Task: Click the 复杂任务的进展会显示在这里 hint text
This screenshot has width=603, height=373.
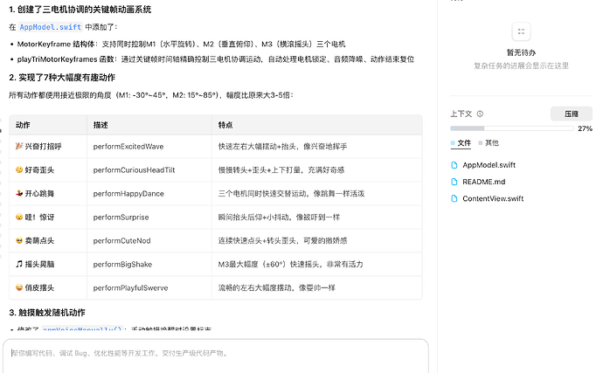Action: pyautogui.click(x=521, y=66)
